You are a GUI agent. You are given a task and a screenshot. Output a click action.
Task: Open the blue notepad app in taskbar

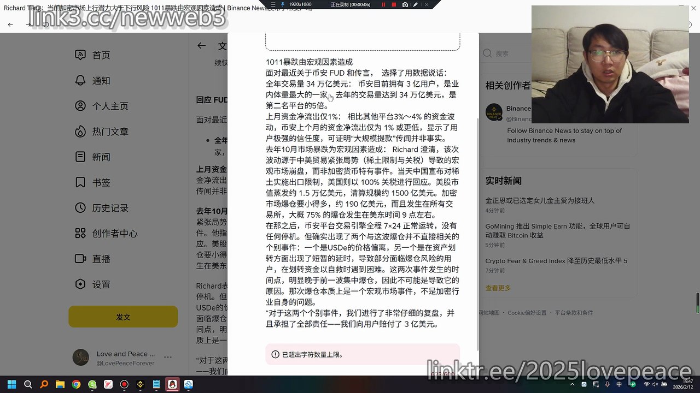pos(156,385)
